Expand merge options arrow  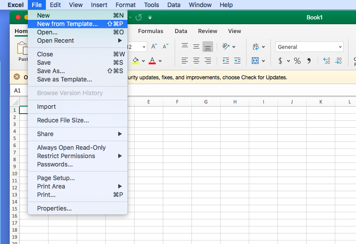pyautogui.click(x=263, y=61)
